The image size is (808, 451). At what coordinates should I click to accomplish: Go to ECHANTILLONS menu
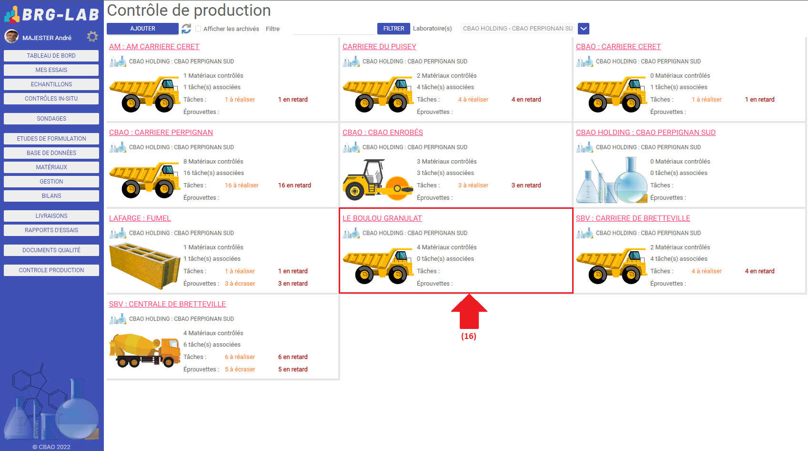51,84
